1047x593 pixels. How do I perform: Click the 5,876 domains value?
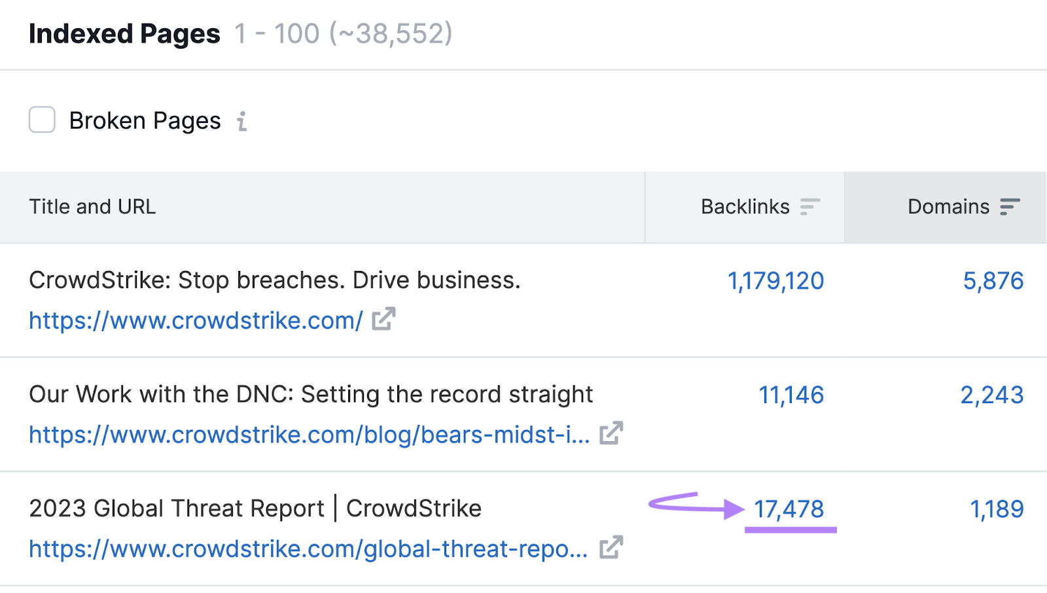(993, 280)
